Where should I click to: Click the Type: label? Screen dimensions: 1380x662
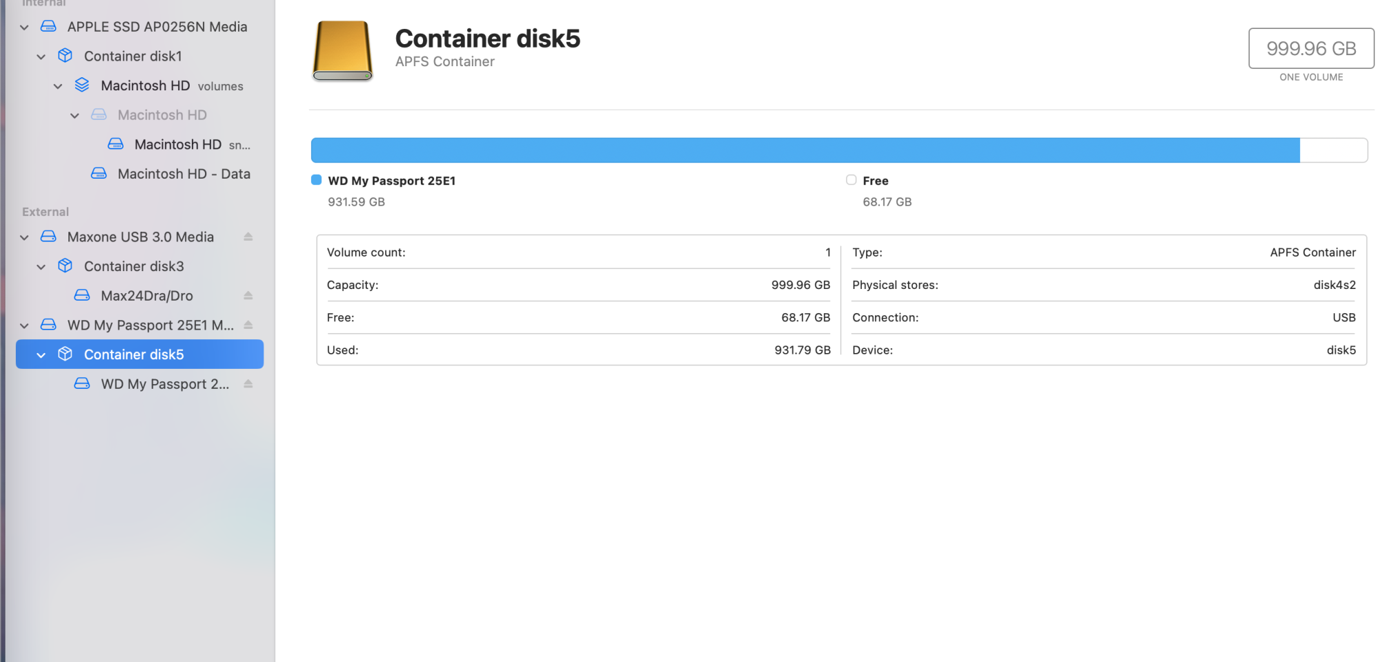coord(867,252)
